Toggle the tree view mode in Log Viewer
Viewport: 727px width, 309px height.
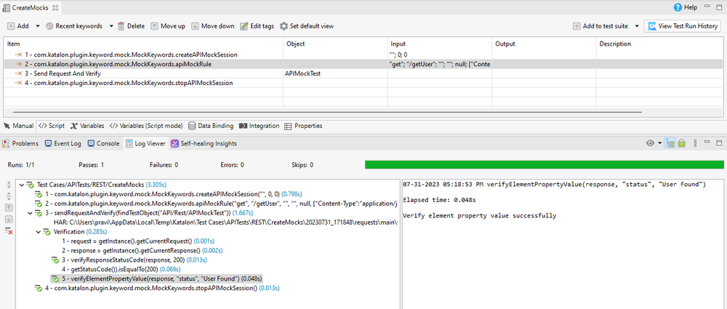[670, 143]
